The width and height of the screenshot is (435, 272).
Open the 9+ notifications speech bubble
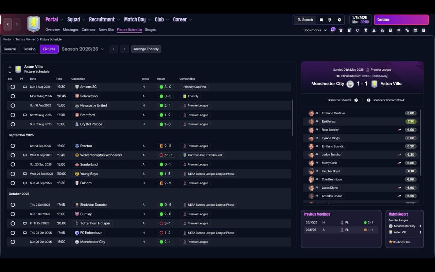click(333, 30)
